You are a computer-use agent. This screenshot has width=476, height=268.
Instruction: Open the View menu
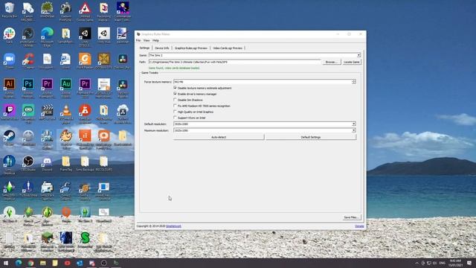(x=147, y=40)
